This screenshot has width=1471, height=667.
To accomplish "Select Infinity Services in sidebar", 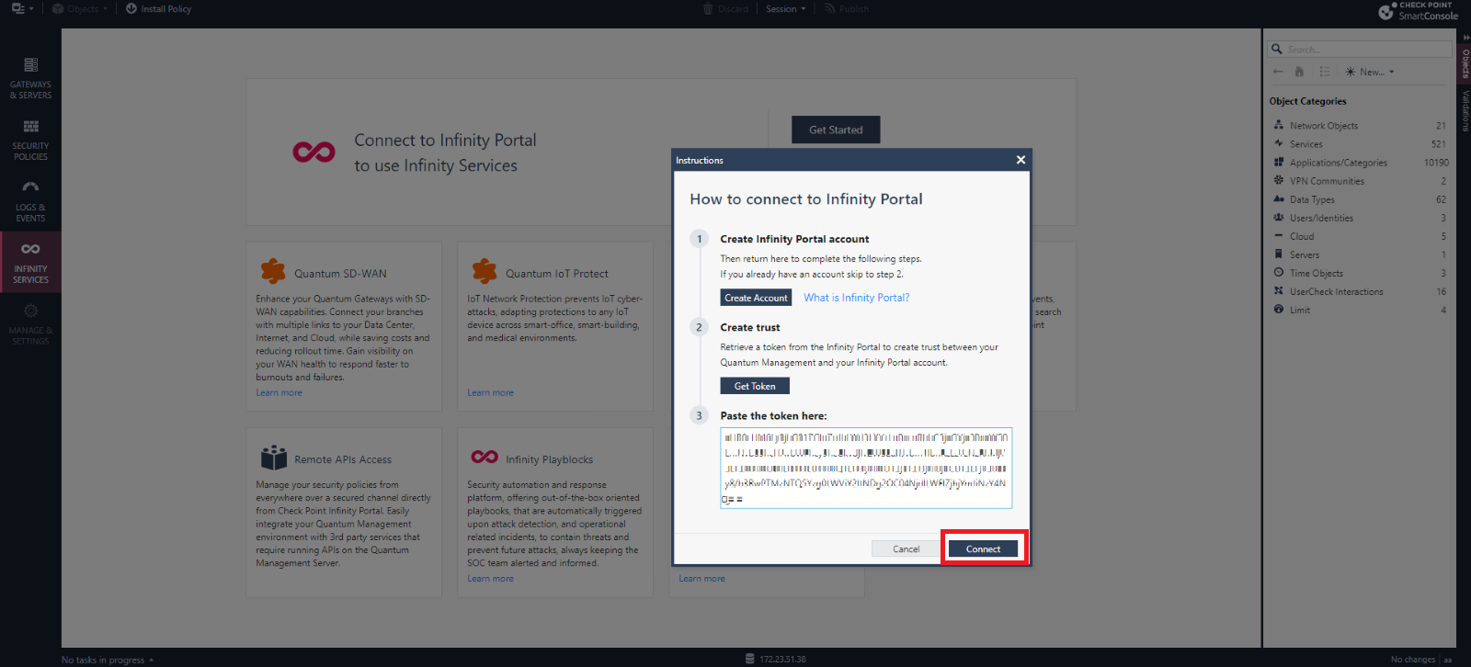I will point(30,263).
